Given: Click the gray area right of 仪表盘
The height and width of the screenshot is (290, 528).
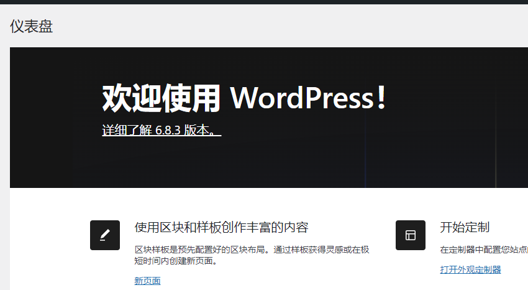Looking at the screenshot, I should point(280,26).
